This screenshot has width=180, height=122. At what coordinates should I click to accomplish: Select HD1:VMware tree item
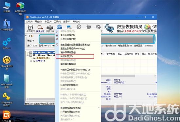[44, 55]
